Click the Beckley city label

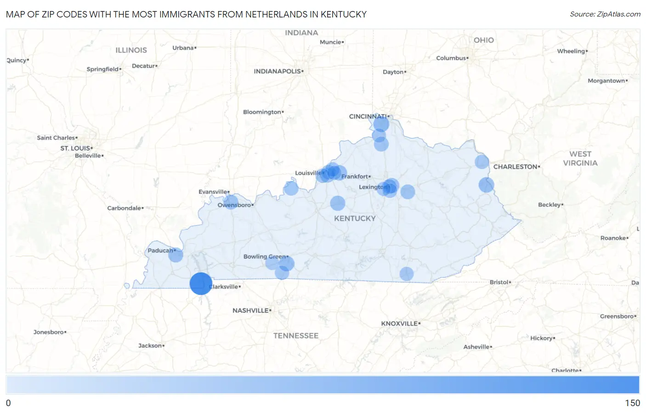tap(550, 205)
